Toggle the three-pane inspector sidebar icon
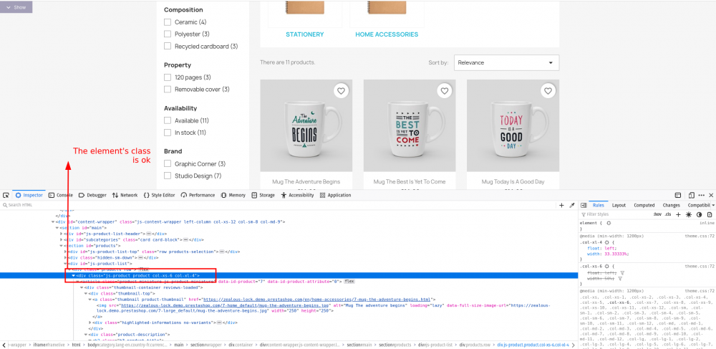 [x=584, y=206]
